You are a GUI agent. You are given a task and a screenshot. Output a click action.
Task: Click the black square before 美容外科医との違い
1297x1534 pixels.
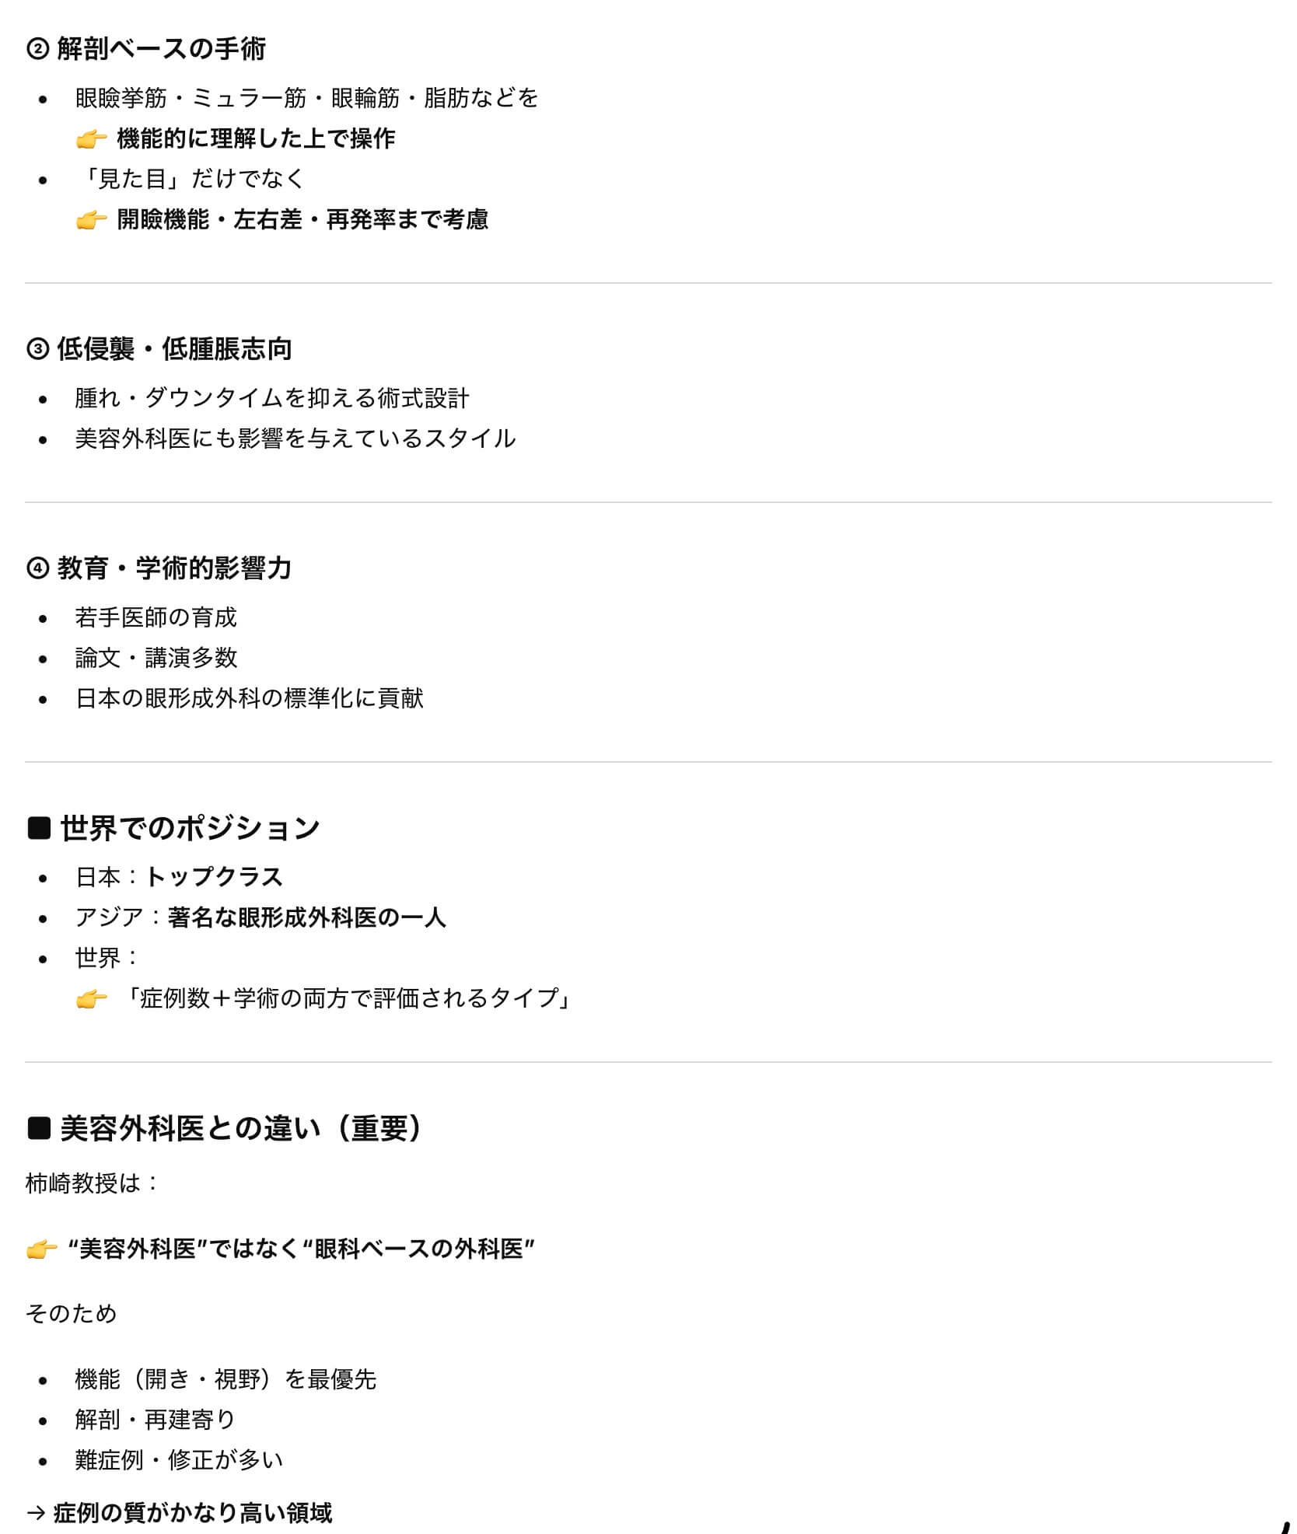click(x=39, y=1128)
